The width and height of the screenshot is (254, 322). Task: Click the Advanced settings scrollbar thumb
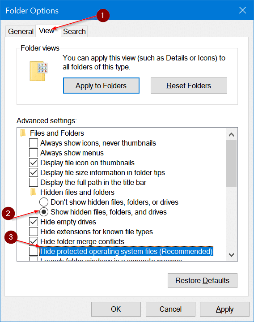pos(231,163)
